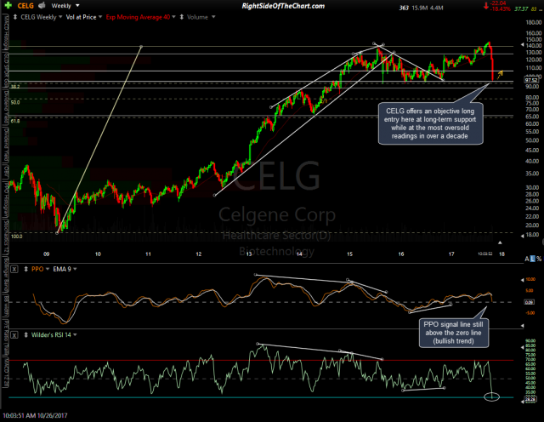This screenshot has width=544, height=422.
Task: Click the 180.00 price axis label
Action: [x=534, y=23]
